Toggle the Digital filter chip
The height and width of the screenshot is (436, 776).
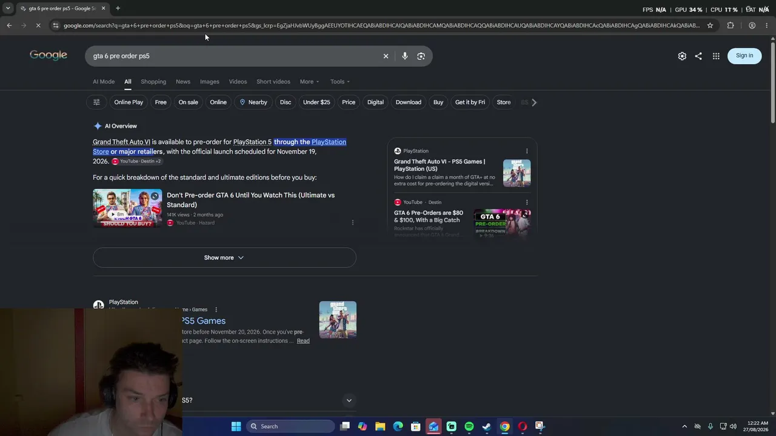[x=375, y=102]
